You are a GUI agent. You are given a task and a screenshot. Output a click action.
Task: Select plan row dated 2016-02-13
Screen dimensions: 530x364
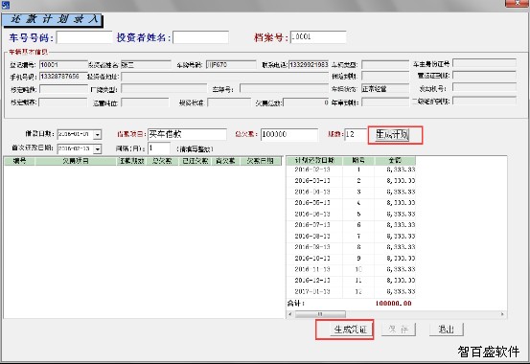coord(351,170)
